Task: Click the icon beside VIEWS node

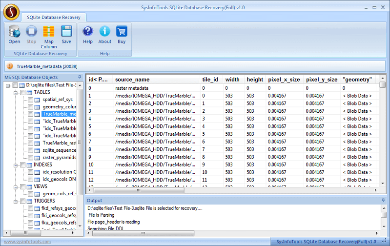Action: pyautogui.click(x=30, y=186)
